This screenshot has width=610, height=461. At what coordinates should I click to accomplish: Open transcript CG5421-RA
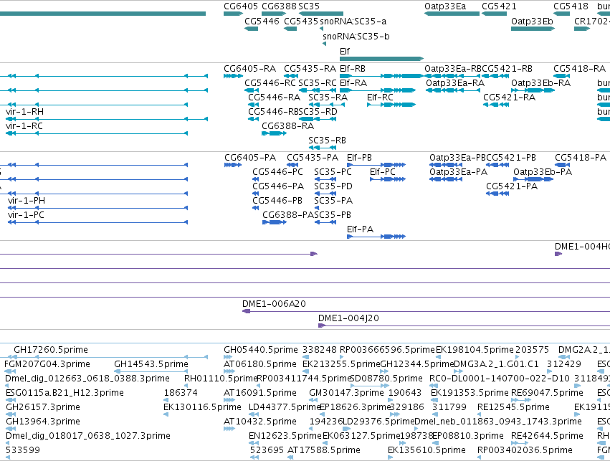point(509,98)
